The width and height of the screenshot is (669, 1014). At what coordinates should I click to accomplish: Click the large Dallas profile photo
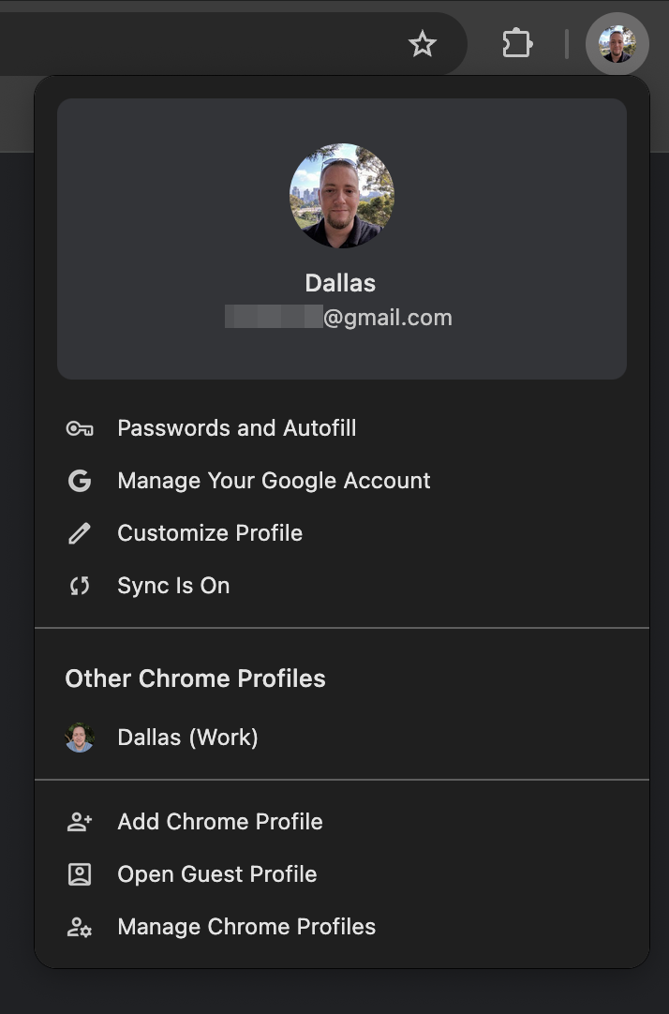[x=341, y=195]
